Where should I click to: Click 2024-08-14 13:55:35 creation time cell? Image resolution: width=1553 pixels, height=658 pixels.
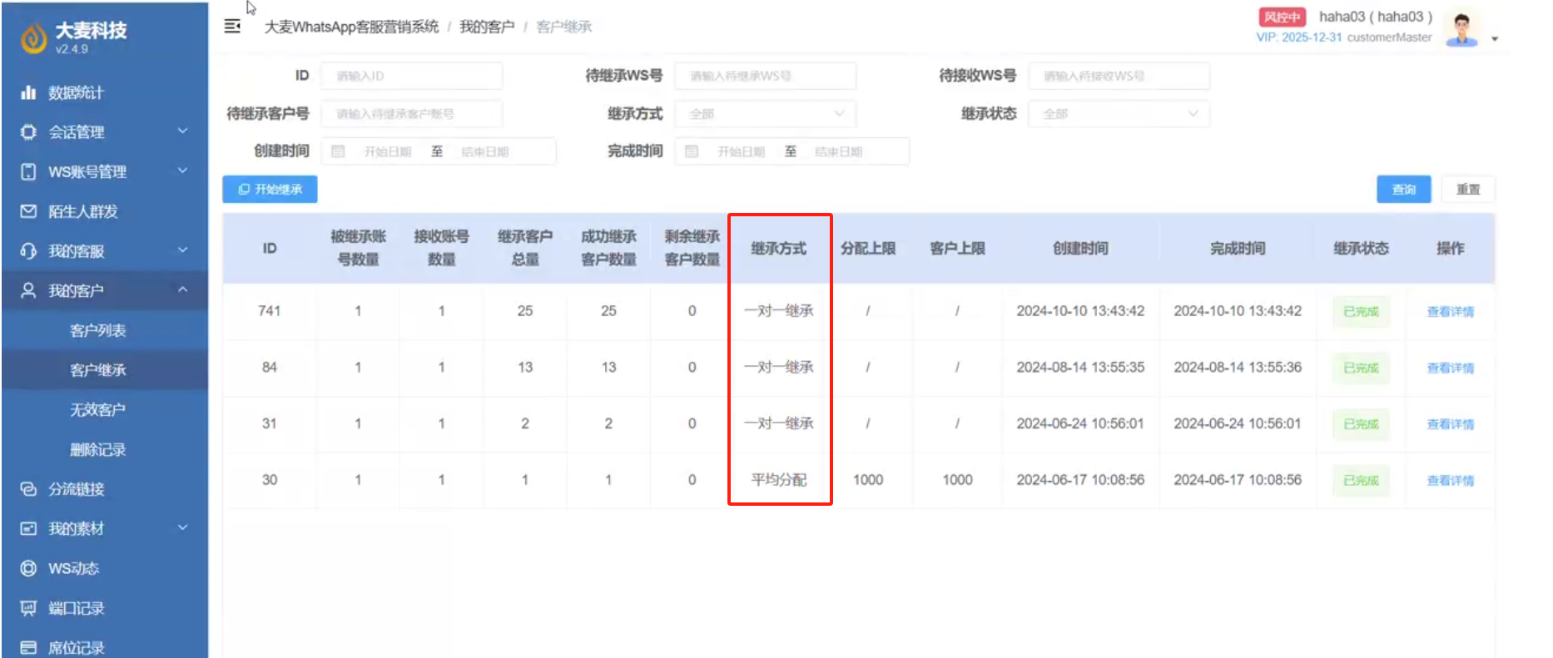1080,367
